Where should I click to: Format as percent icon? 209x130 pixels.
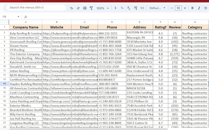[x=122, y=8]
